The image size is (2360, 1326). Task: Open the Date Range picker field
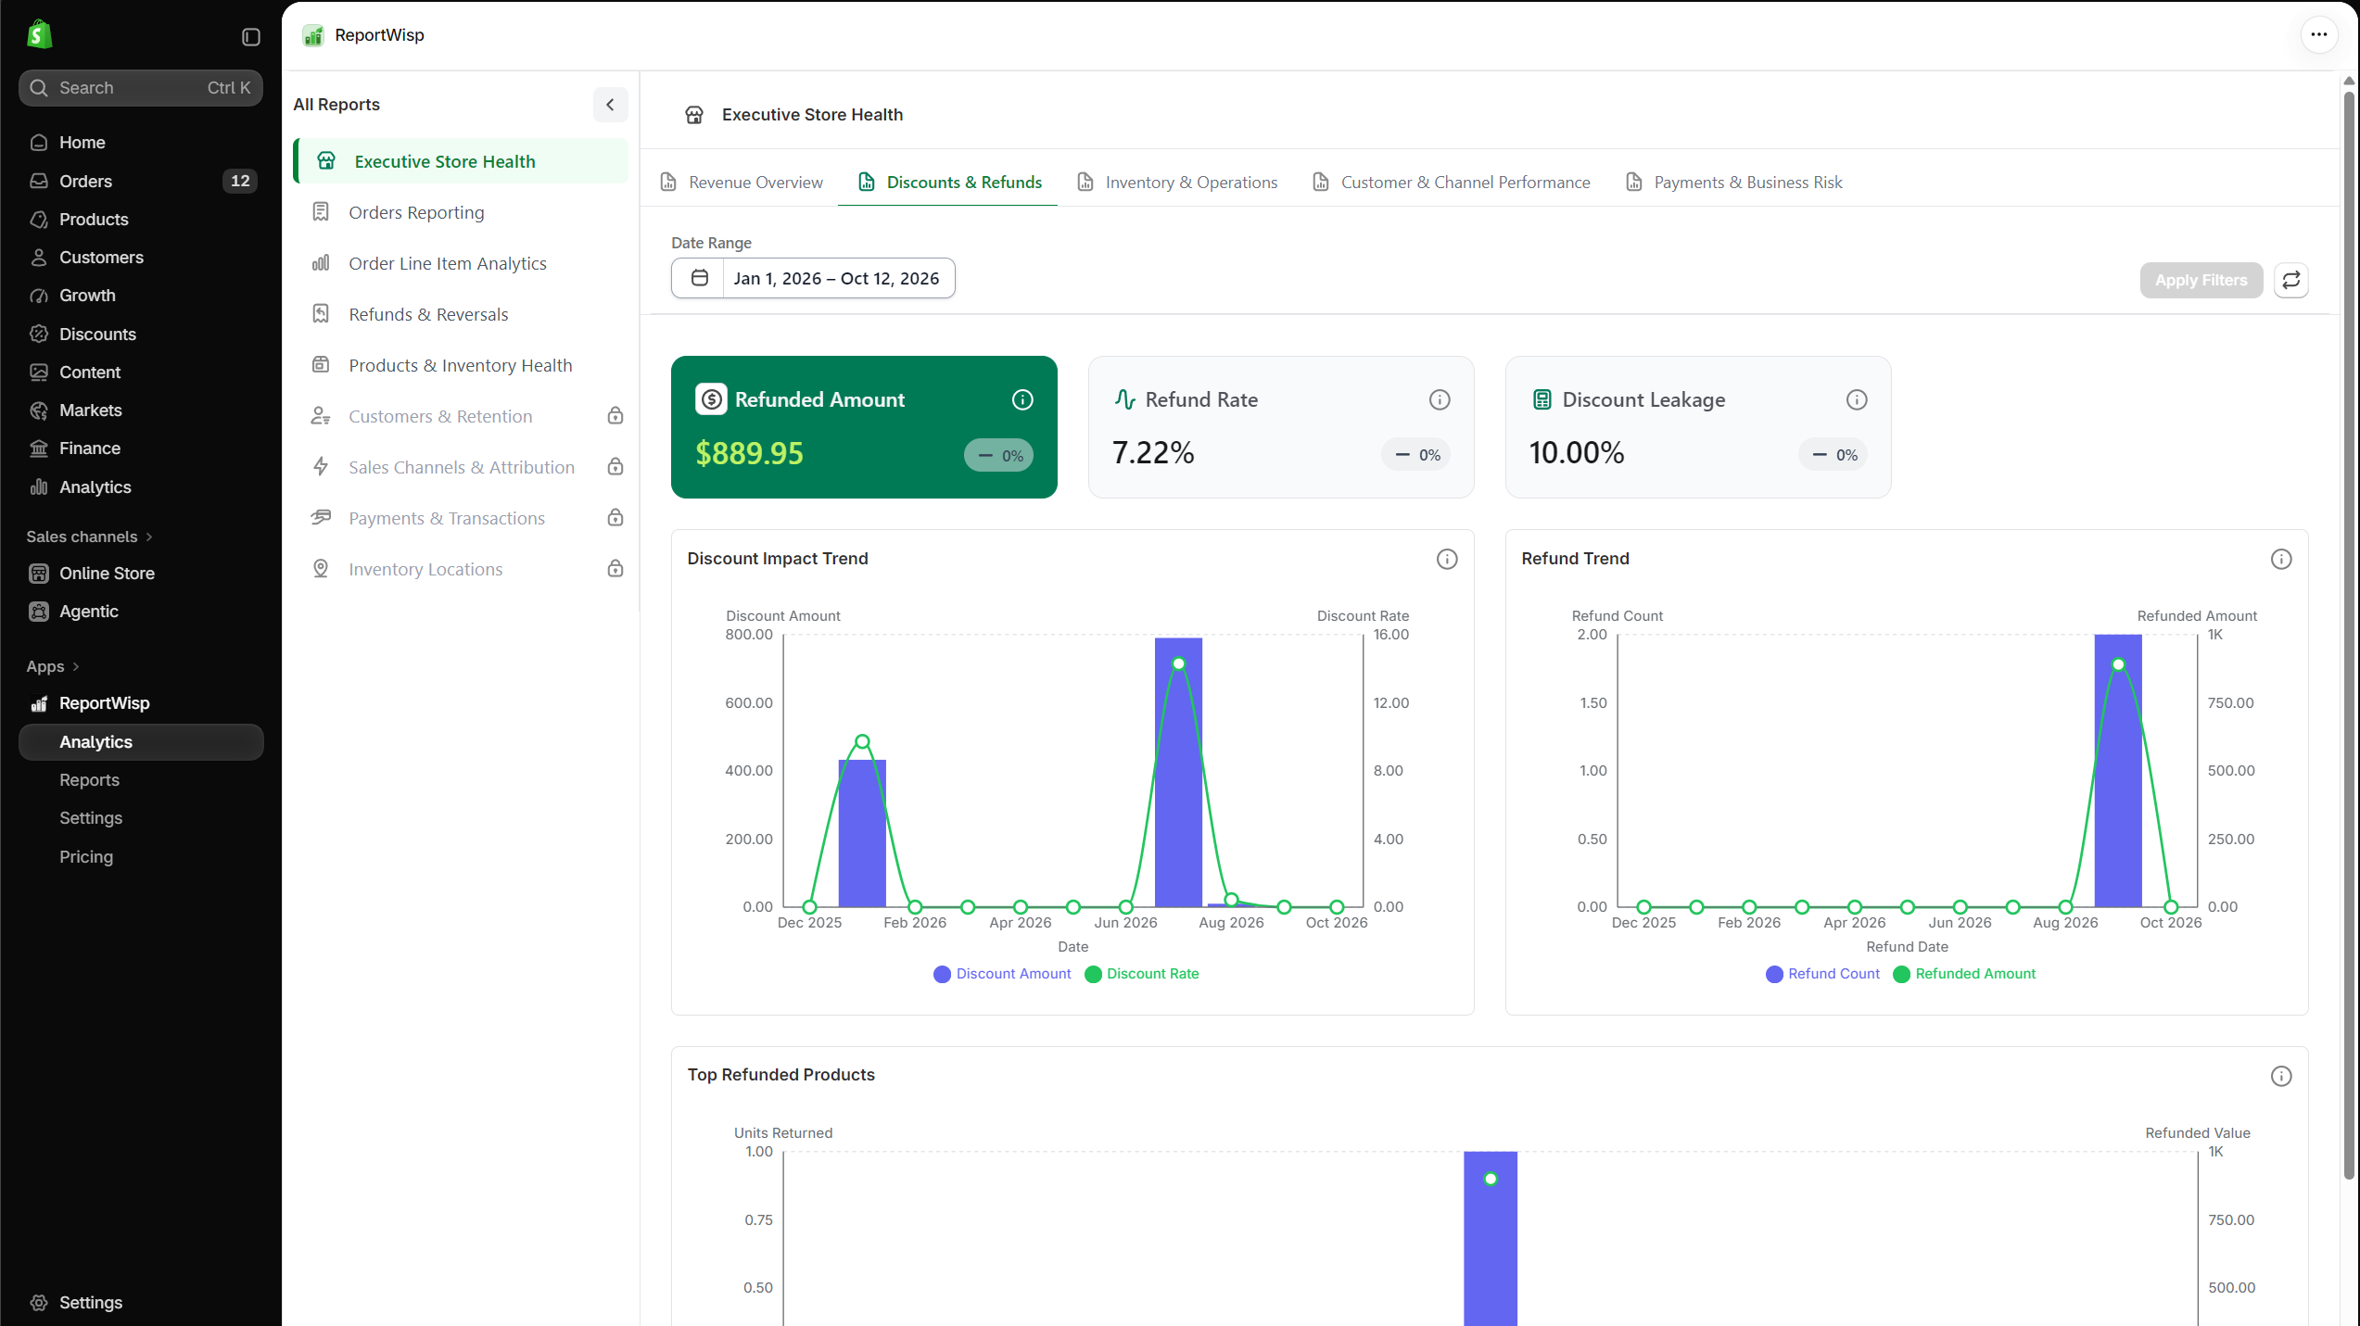[x=813, y=278]
